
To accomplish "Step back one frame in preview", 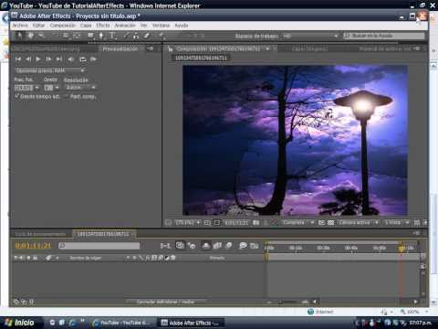I will point(28,59).
